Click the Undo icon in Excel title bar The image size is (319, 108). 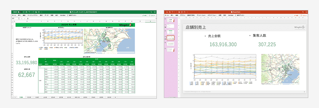(29, 12)
